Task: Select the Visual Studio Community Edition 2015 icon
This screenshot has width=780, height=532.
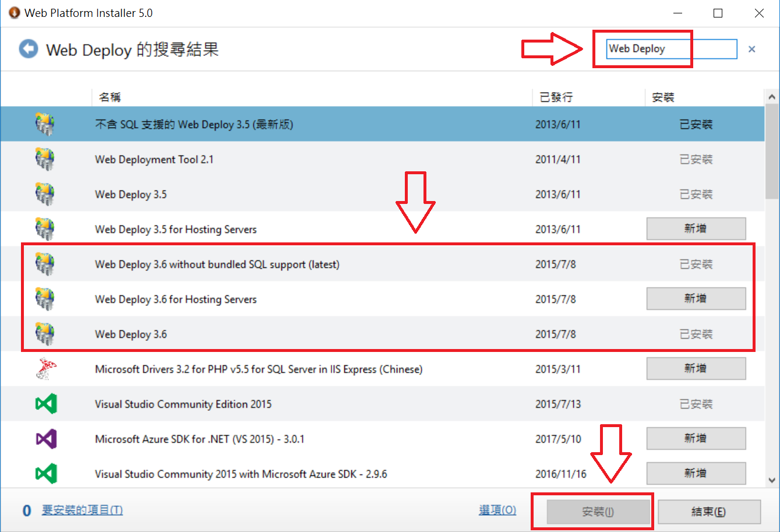Action: click(45, 404)
